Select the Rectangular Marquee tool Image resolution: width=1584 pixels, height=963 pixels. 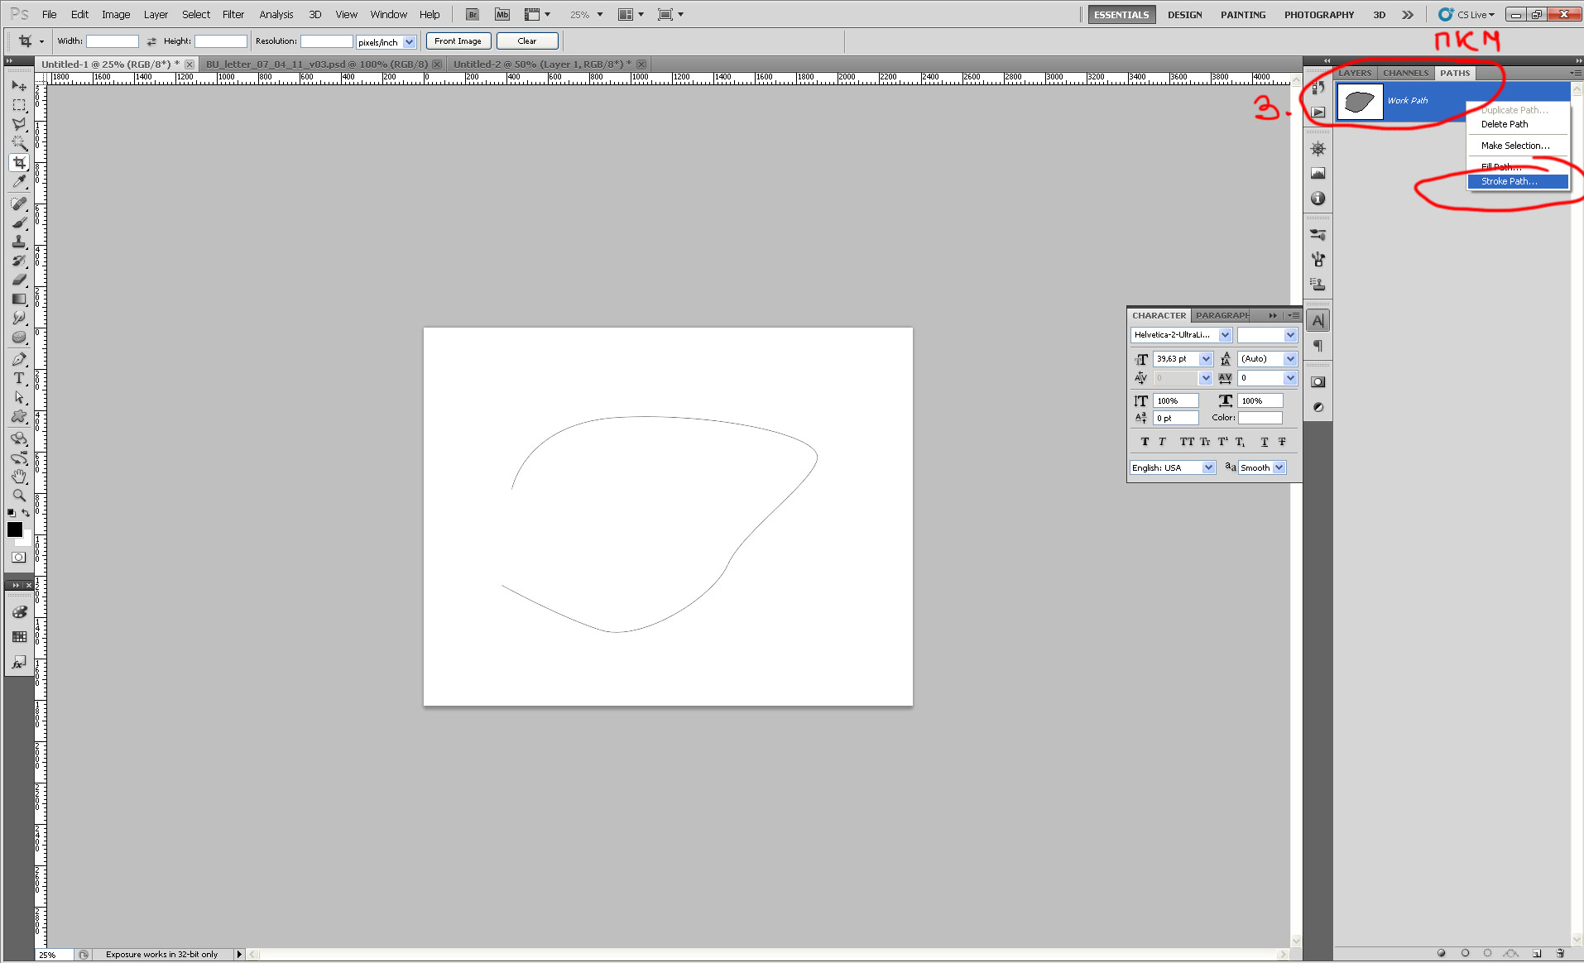(19, 105)
